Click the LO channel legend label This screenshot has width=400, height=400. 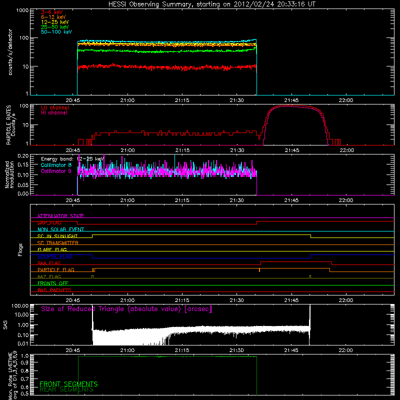pos(55,107)
